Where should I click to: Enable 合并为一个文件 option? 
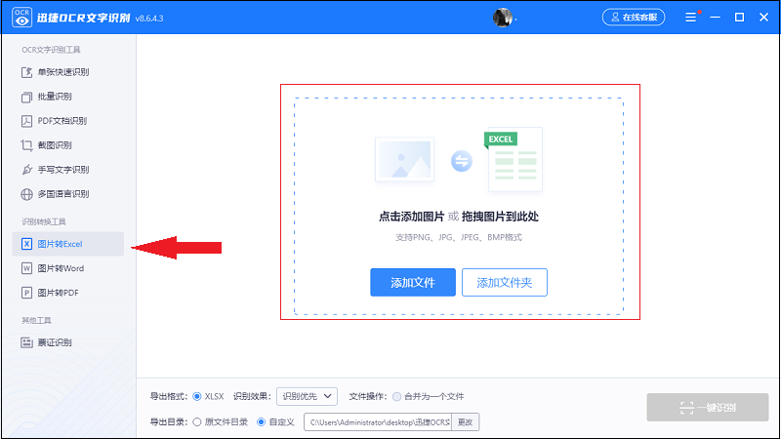pos(397,397)
